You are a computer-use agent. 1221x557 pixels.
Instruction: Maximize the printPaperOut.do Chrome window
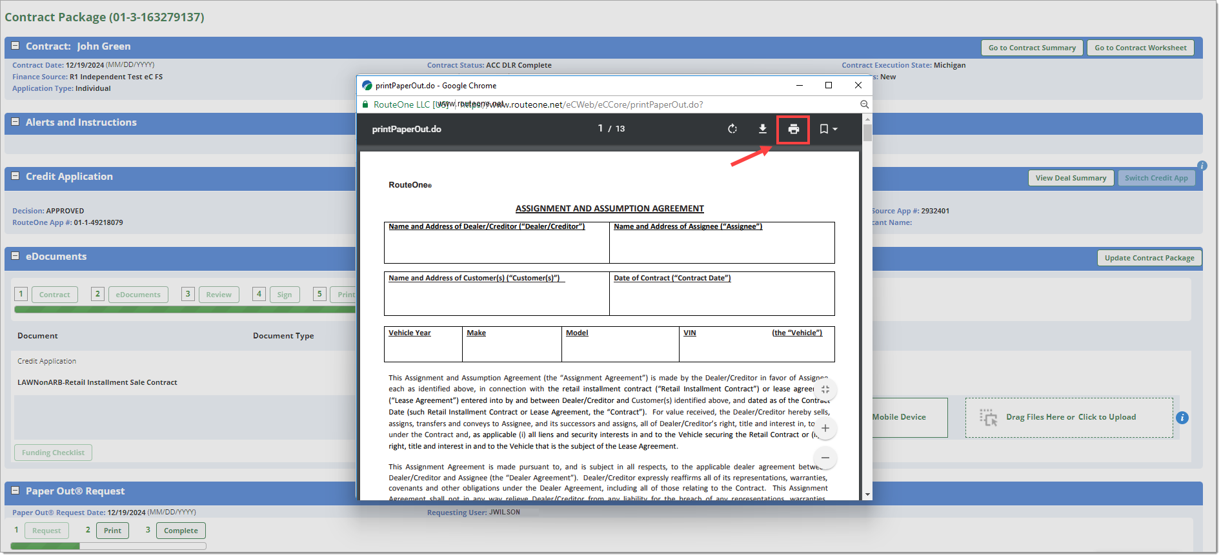point(829,85)
